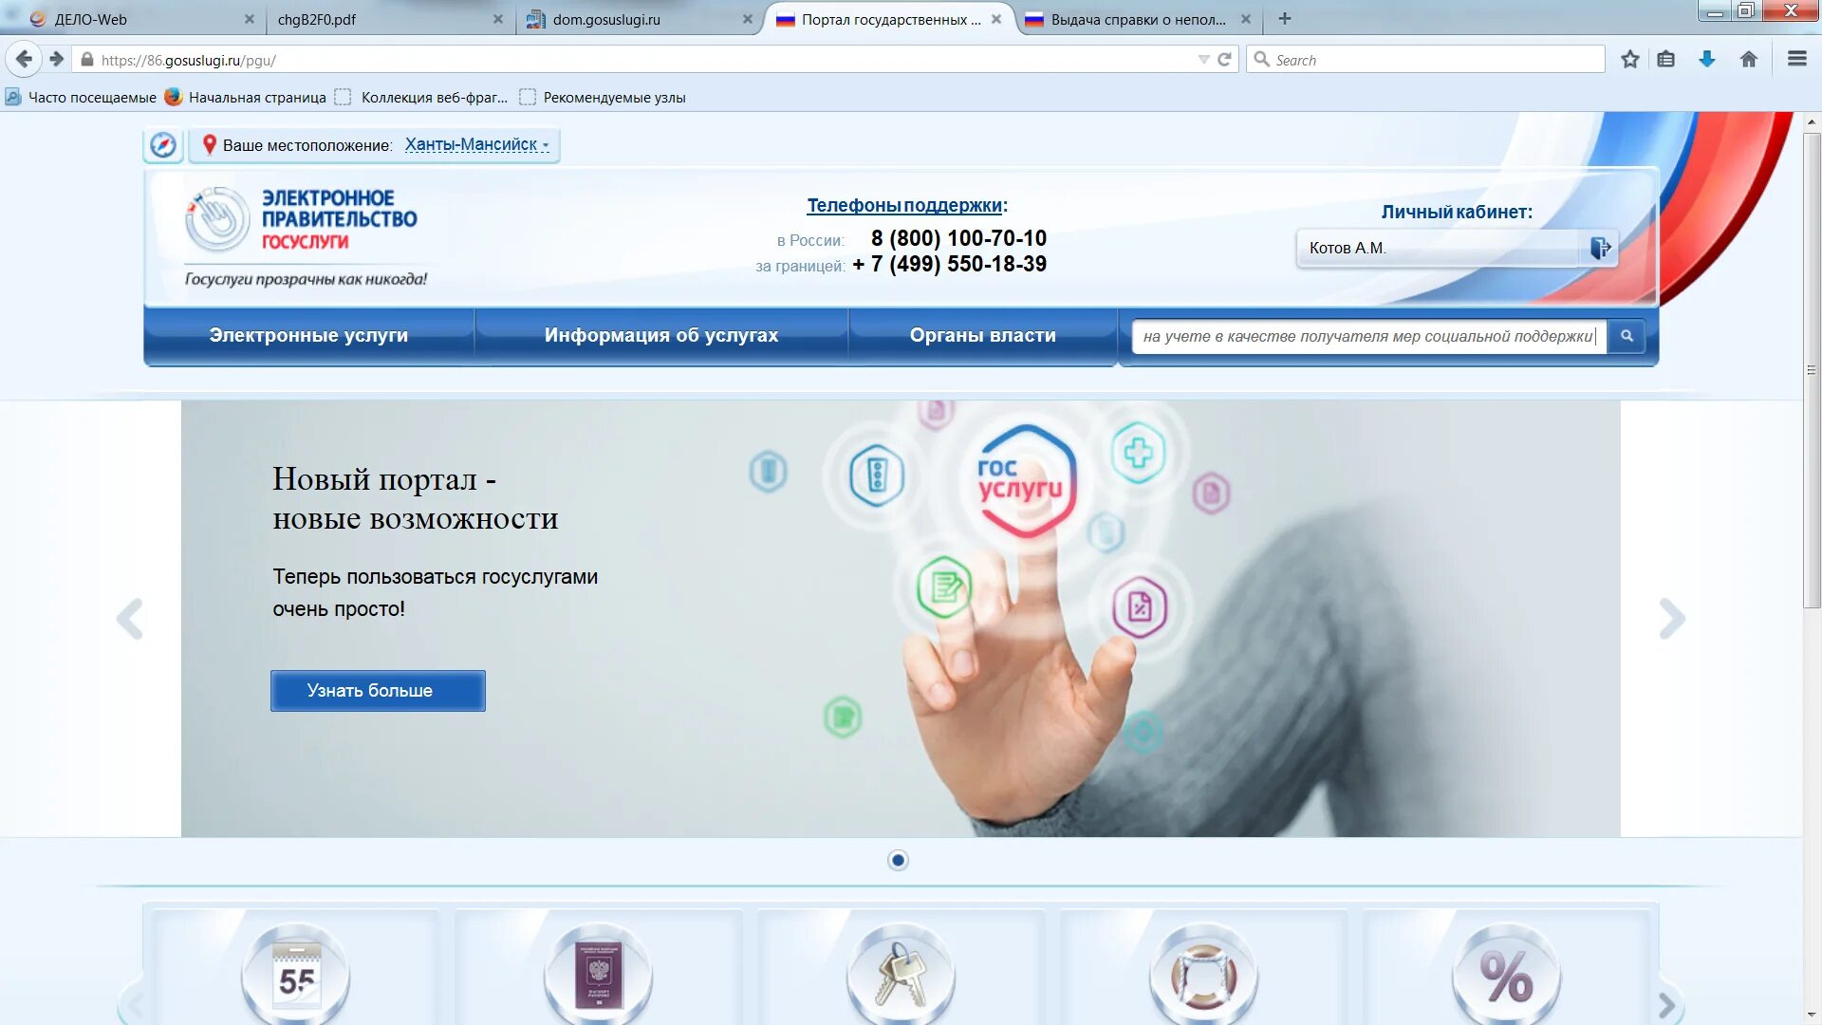
Task: Select the Электронные услуги menu item
Action: (307, 334)
